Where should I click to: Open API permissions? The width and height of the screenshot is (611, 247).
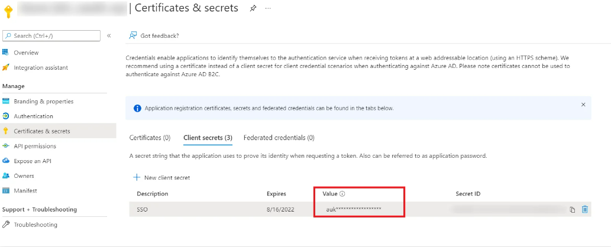35,146
